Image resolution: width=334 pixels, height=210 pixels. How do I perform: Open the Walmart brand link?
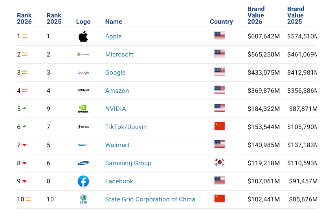pos(117,145)
